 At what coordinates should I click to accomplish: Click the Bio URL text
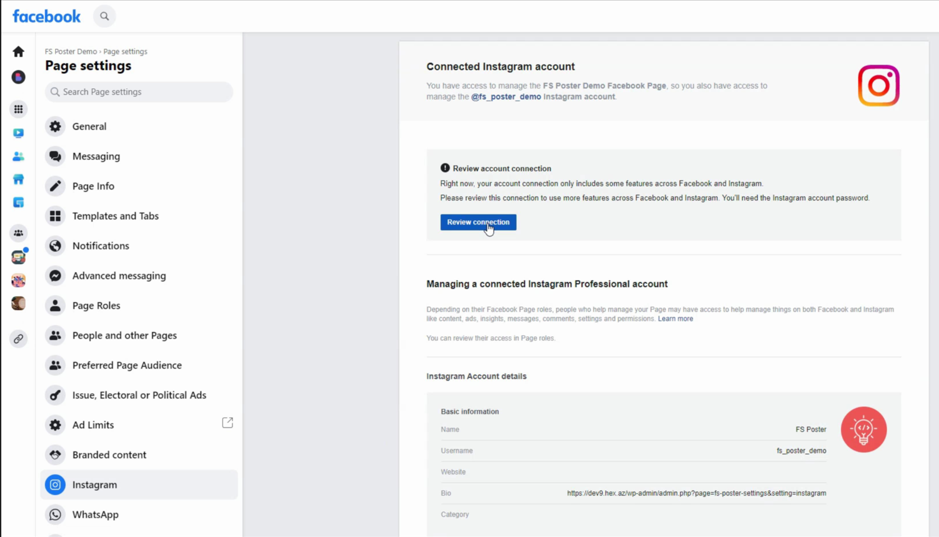coord(696,493)
